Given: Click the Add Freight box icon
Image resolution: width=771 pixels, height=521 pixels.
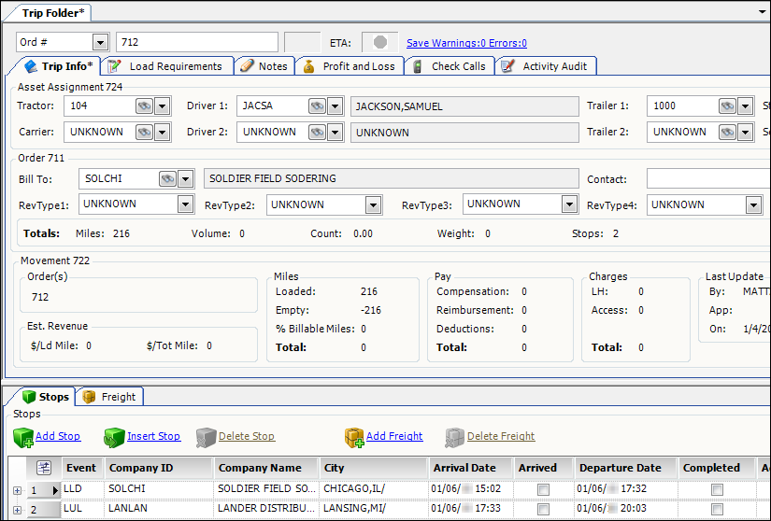Looking at the screenshot, I should pyautogui.click(x=354, y=437).
